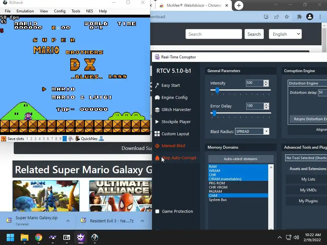Open the View menu in Bizhawk

click(x=44, y=11)
